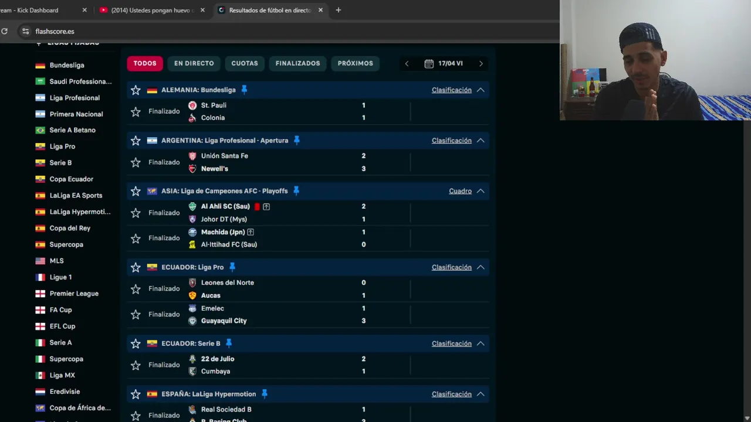Screen dimensions: 751x422
Task: Open a new browser tab
Action: (x=339, y=10)
